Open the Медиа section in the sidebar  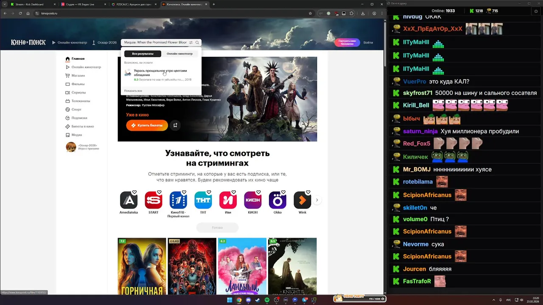pyautogui.click(x=74, y=135)
